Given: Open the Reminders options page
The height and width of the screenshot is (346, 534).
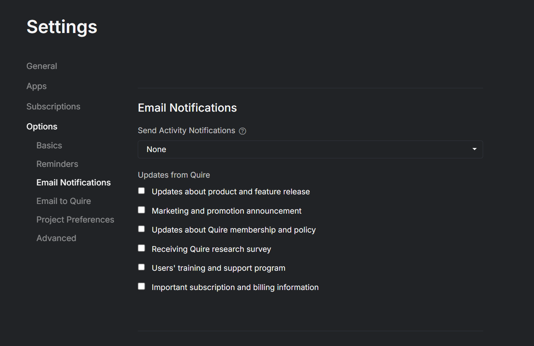Looking at the screenshot, I should click(x=57, y=164).
